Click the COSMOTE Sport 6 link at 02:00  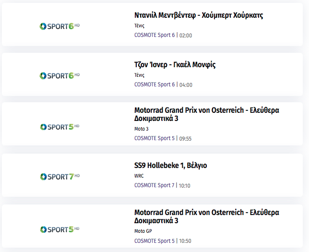154,35
